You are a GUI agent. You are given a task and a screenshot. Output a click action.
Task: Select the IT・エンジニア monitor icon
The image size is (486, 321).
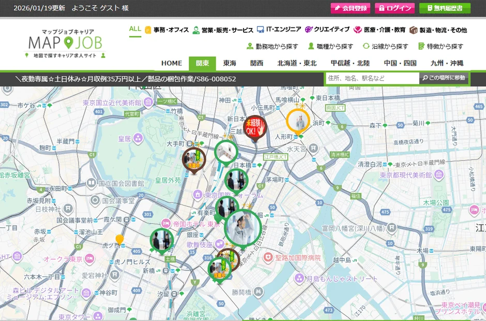260,30
